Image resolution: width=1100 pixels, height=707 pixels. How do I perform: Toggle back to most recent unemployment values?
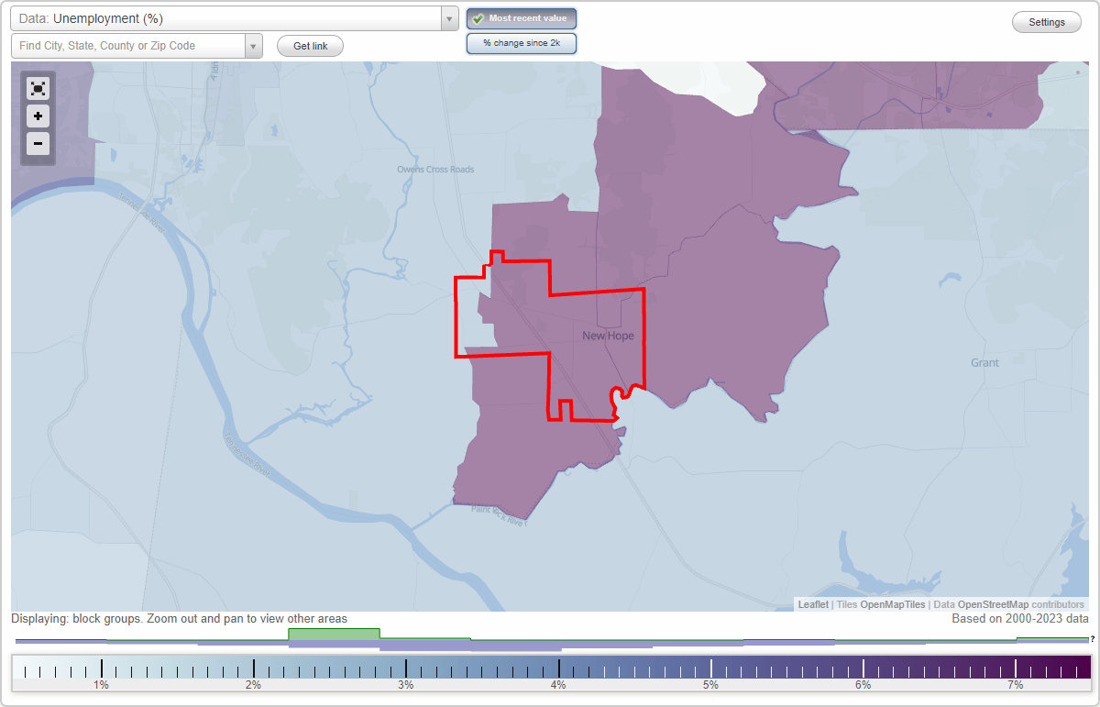521,17
